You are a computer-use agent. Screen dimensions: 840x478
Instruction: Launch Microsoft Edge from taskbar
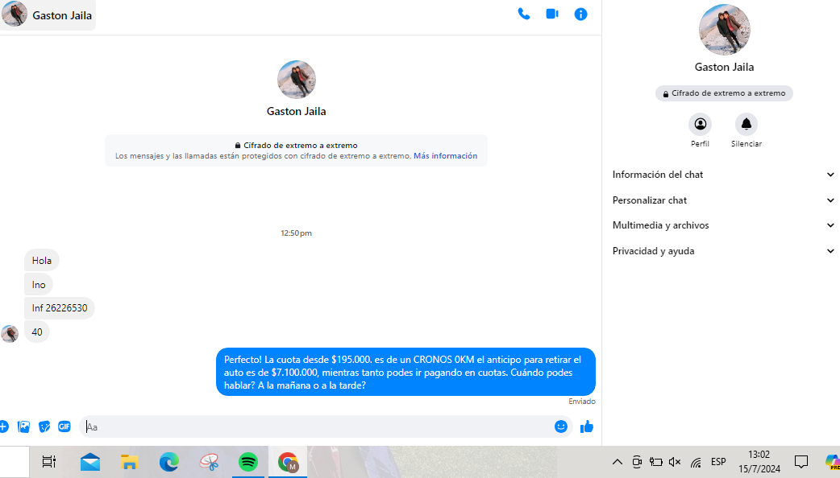(168, 462)
